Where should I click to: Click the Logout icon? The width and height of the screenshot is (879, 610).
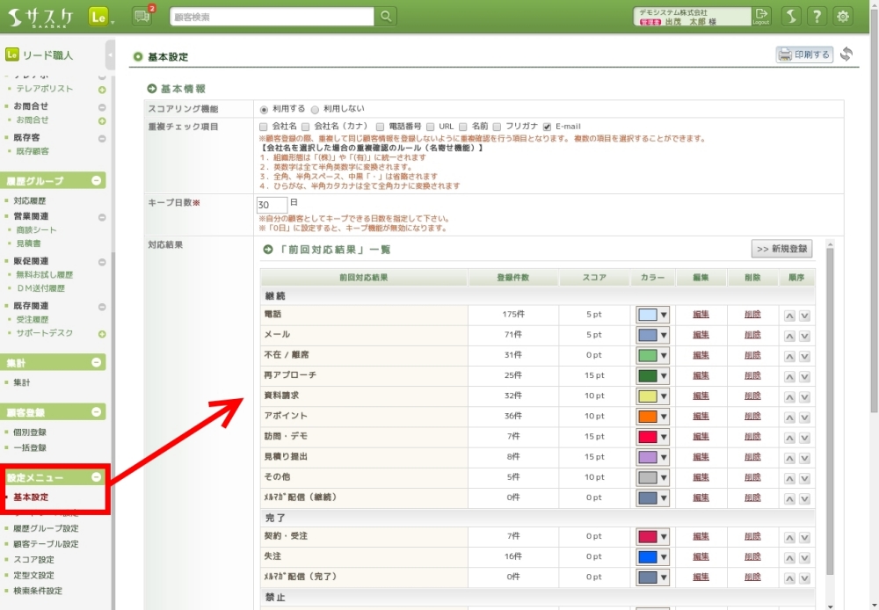pos(761,16)
